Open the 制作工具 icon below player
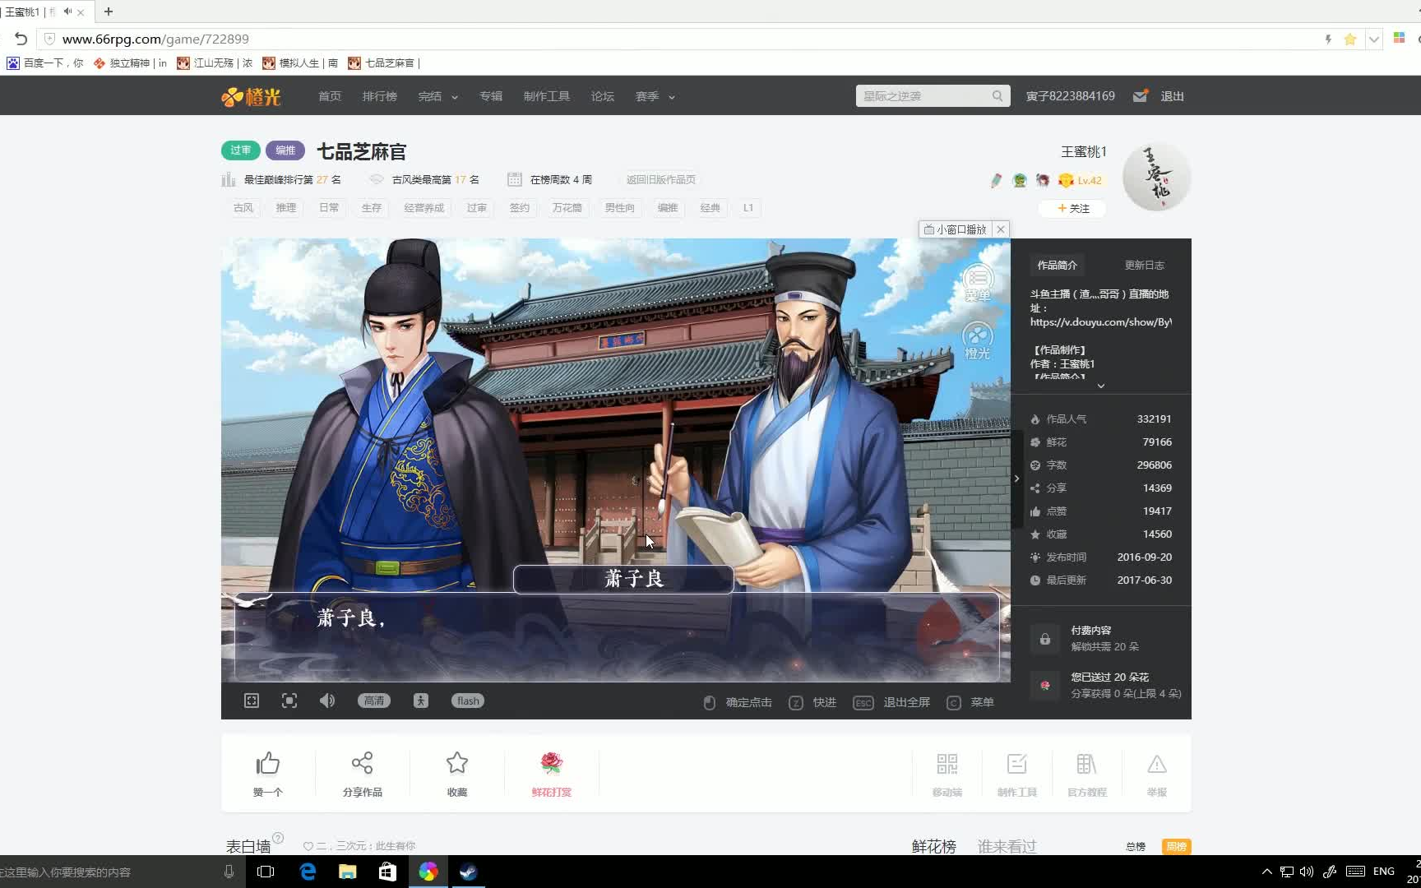This screenshot has width=1421, height=888. (1017, 764)
